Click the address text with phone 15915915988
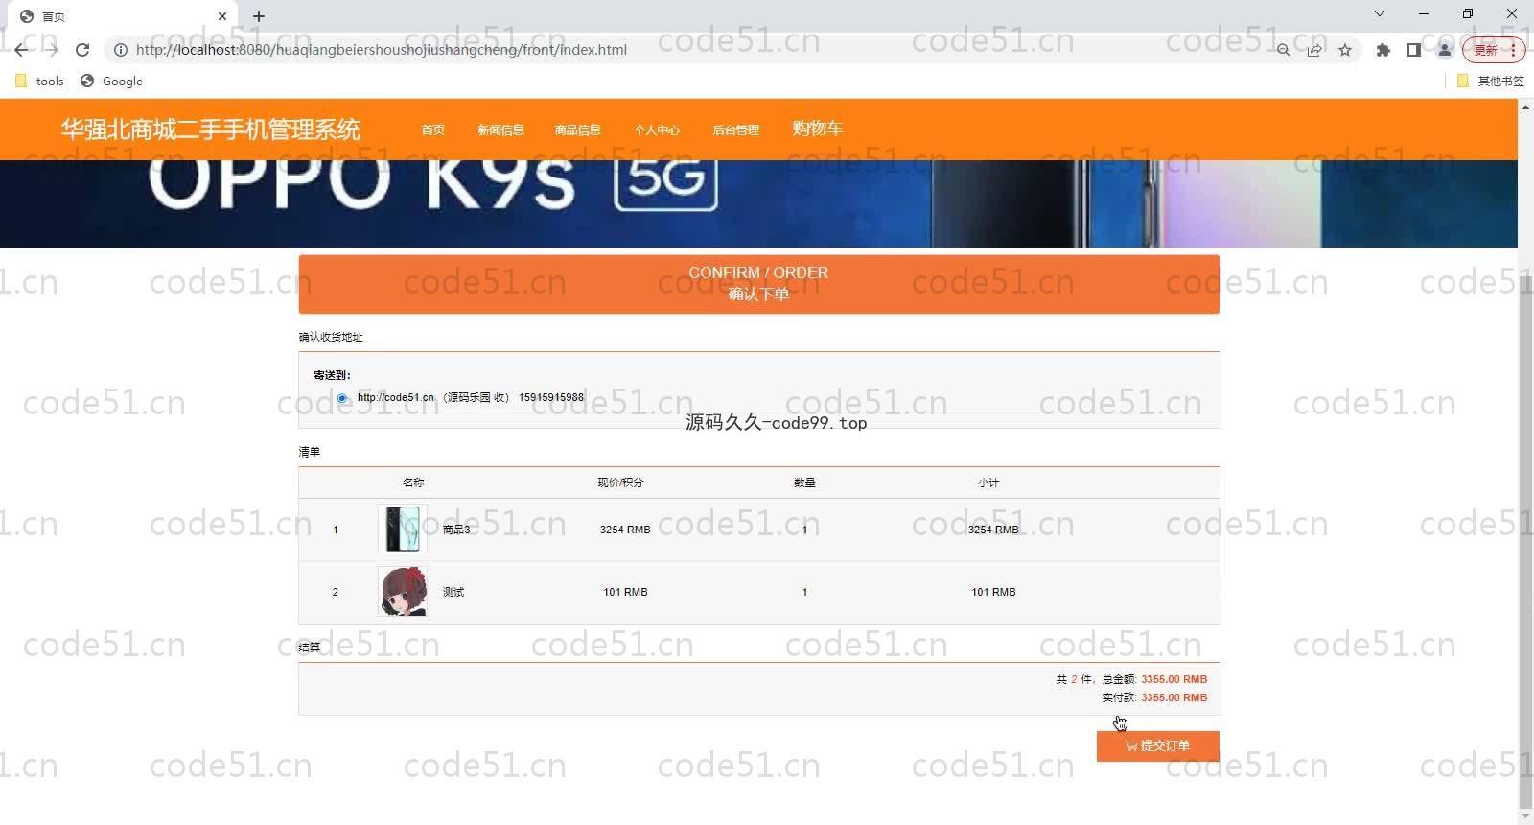Image resolution: width=1534 pixels, height=825 pixels. (x=471, y=397)
